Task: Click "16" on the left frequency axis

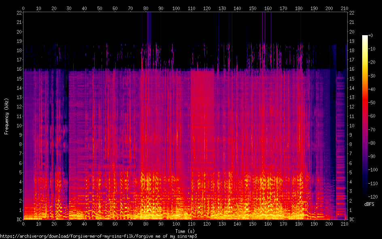Action: pyautogui.click(x=19, y=69)
